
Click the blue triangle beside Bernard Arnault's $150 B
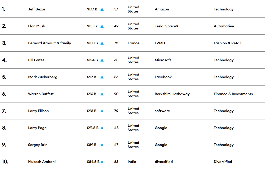(102, 43)
